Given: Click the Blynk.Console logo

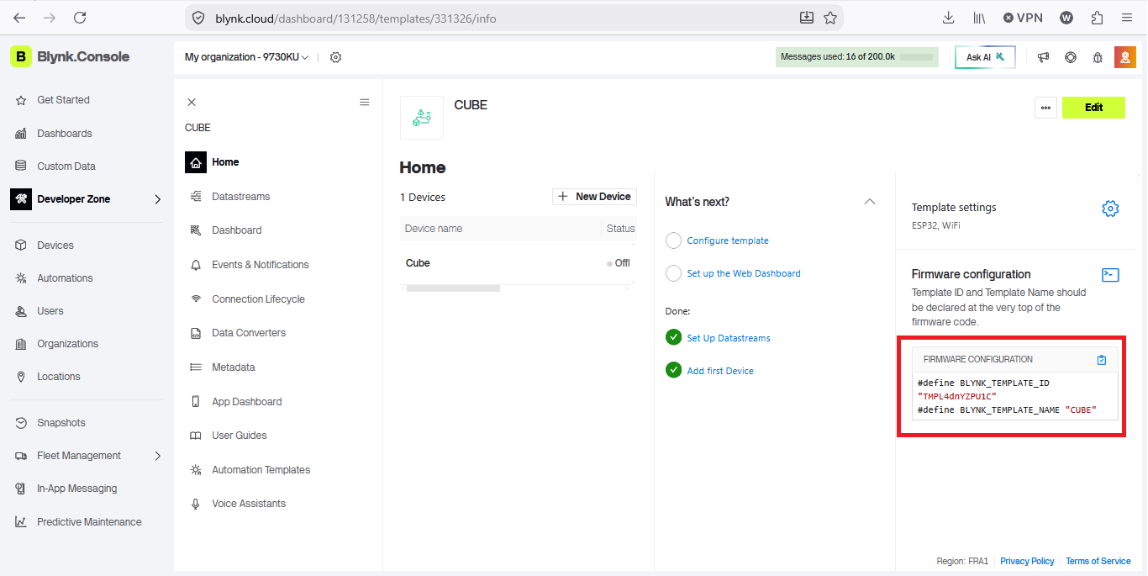Looking at the screenshot, I should click(71, 56).
